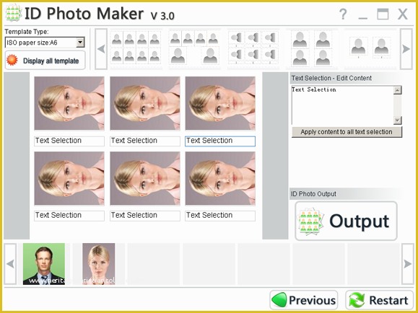Viewport: 418px width, 313px height.
Task: Close the ID Photo Maker window
Action: [x=403, y=14]
